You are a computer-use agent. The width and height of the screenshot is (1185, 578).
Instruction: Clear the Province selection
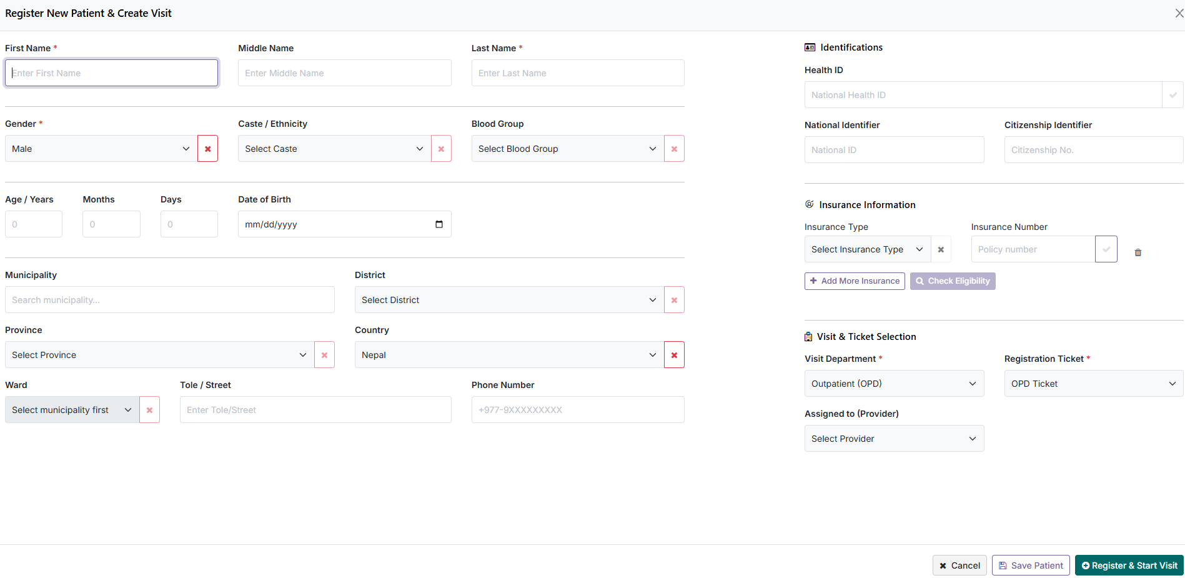coord(324,355)
